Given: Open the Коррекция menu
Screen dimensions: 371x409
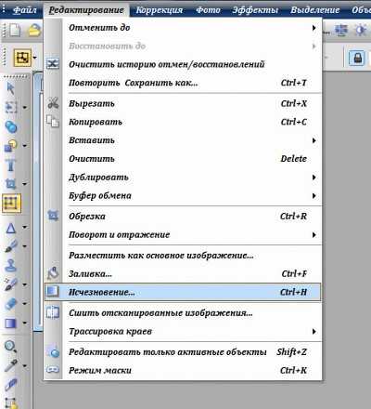Looking at the screenshot, I should pos(160,10).
